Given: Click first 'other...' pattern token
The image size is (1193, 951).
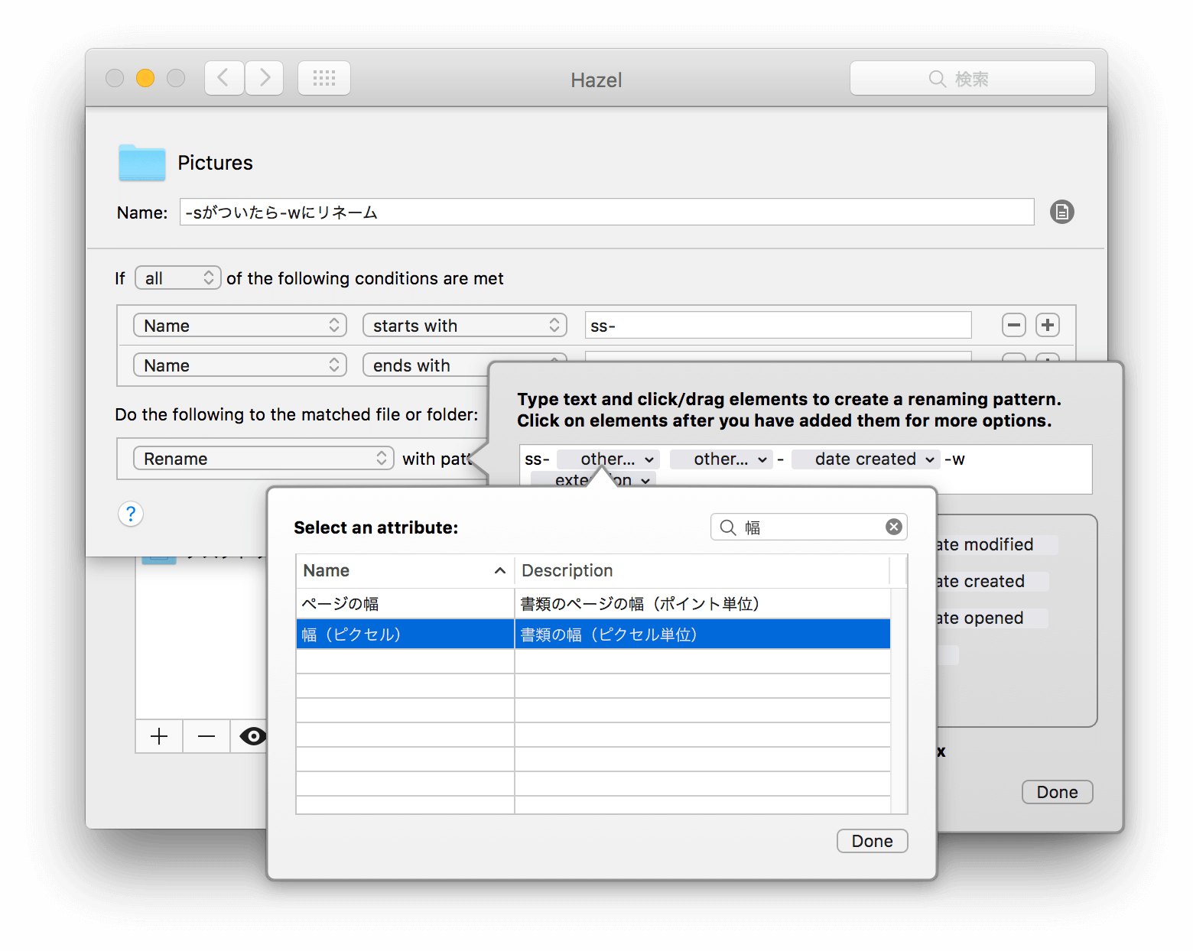Looking at the screenshot, I should click(608, 459).
